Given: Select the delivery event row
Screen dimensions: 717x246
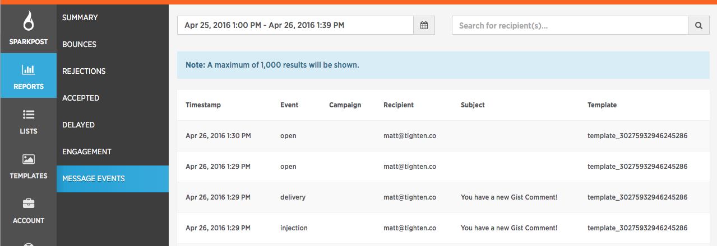Looking at the screenshot, I should (x=443, y=197).
